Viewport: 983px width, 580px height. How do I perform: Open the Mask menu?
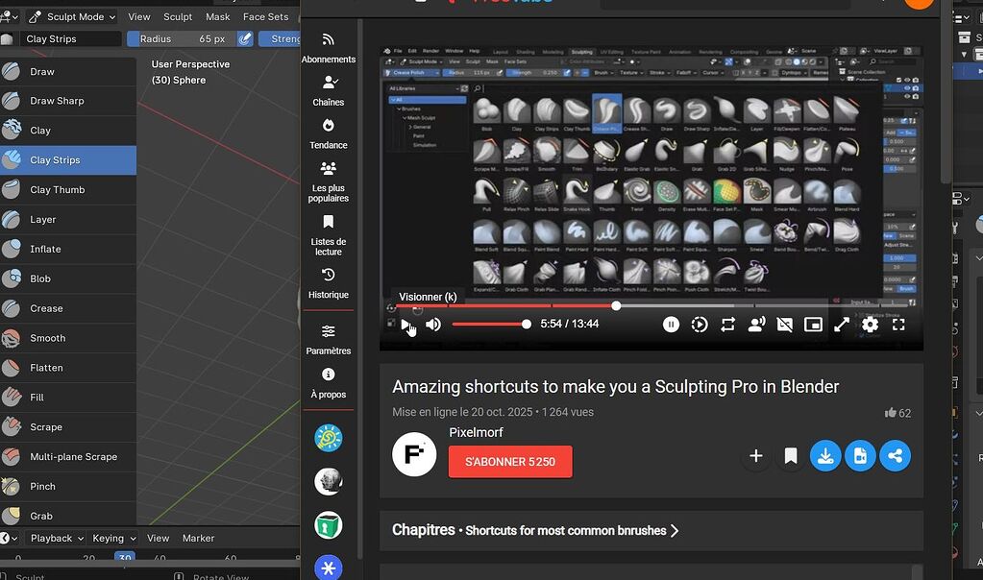pyautogui.click(x=217, y=17)
